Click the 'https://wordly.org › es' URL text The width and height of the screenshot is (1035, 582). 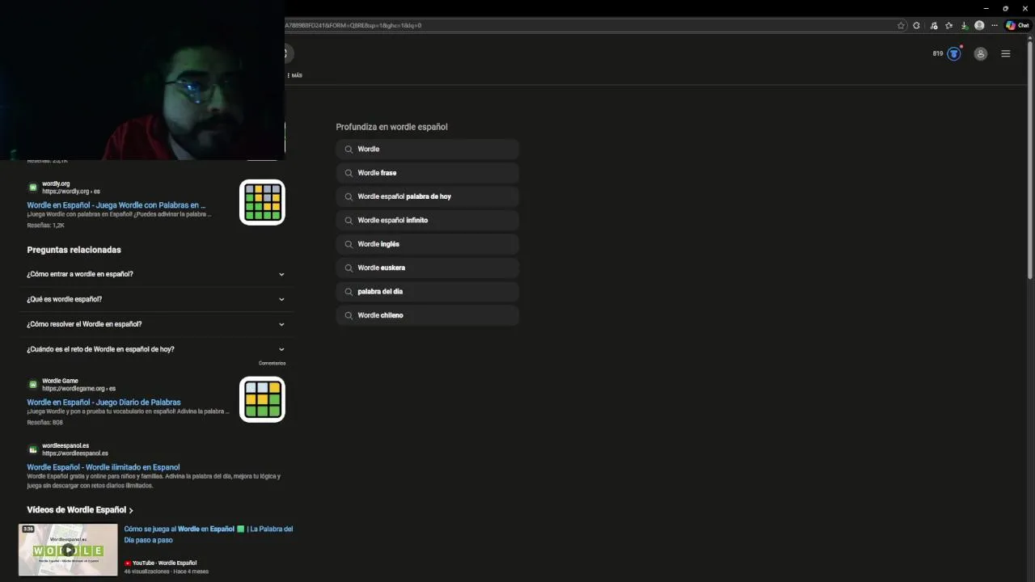click(x=71, y=192)
